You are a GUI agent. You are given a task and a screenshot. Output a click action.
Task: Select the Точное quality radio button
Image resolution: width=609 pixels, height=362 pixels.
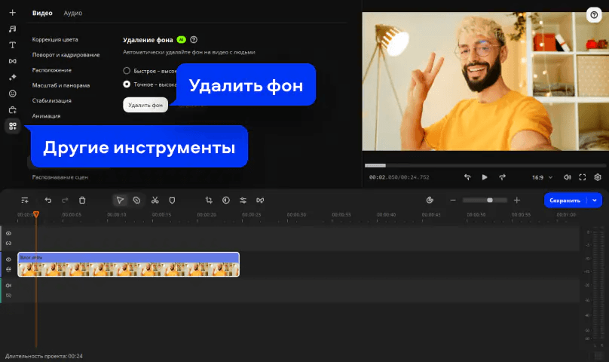pos(127,84)
